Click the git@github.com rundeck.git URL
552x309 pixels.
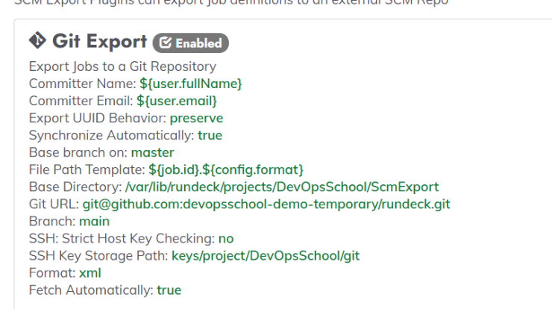click(266, 205)
